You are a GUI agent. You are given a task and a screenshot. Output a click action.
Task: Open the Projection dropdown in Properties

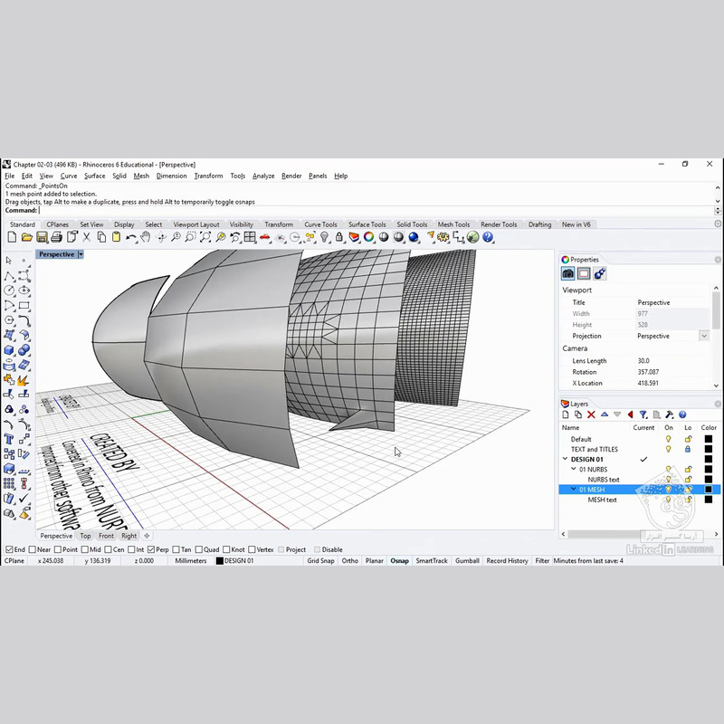[704, 336]
